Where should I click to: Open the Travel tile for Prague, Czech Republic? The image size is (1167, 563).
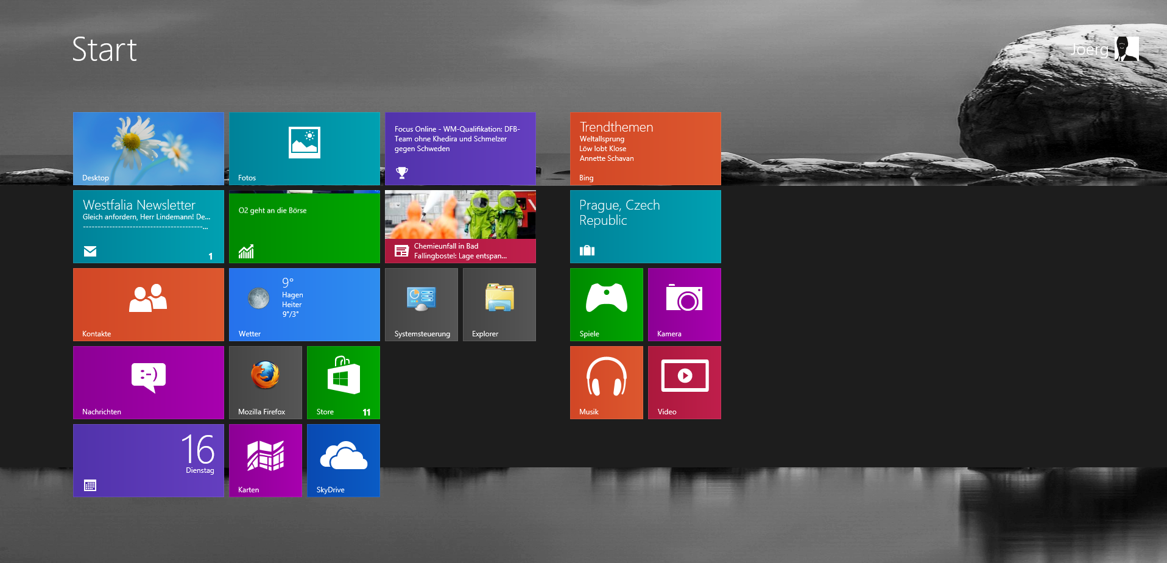(x=646, y=227)
